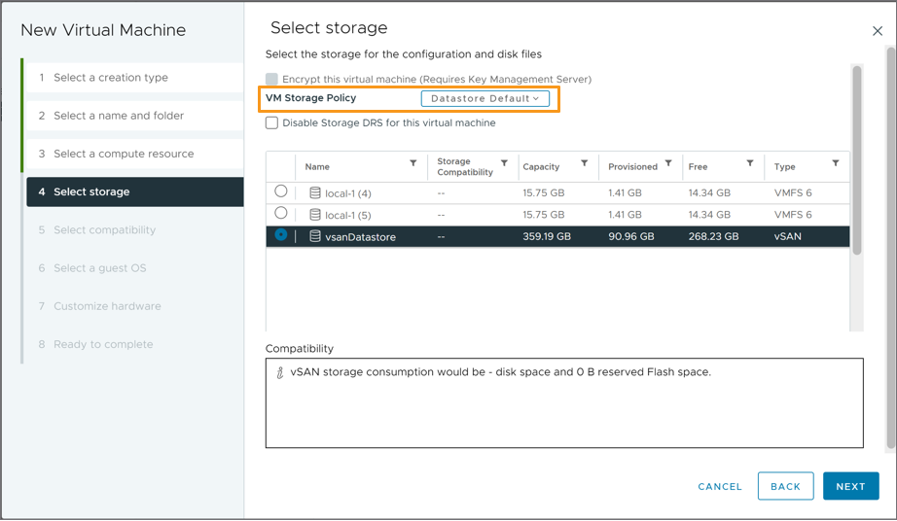Select the local-1 (5) radio button
Viewport: 897px width, 521px height.
click(281, 213)
